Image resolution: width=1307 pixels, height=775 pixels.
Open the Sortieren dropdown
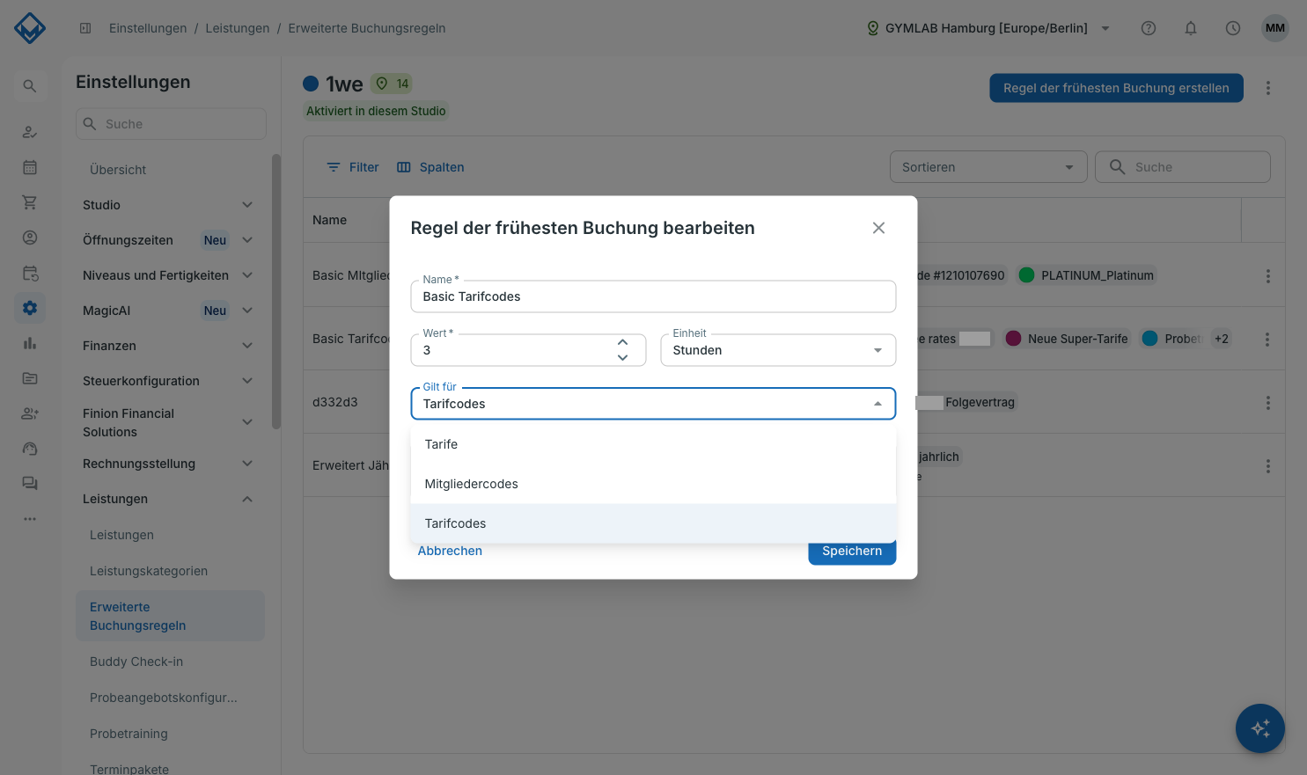coord(988,167)
